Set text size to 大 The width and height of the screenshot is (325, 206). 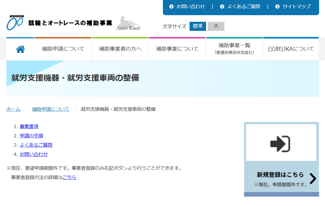(x=216, y=26)
